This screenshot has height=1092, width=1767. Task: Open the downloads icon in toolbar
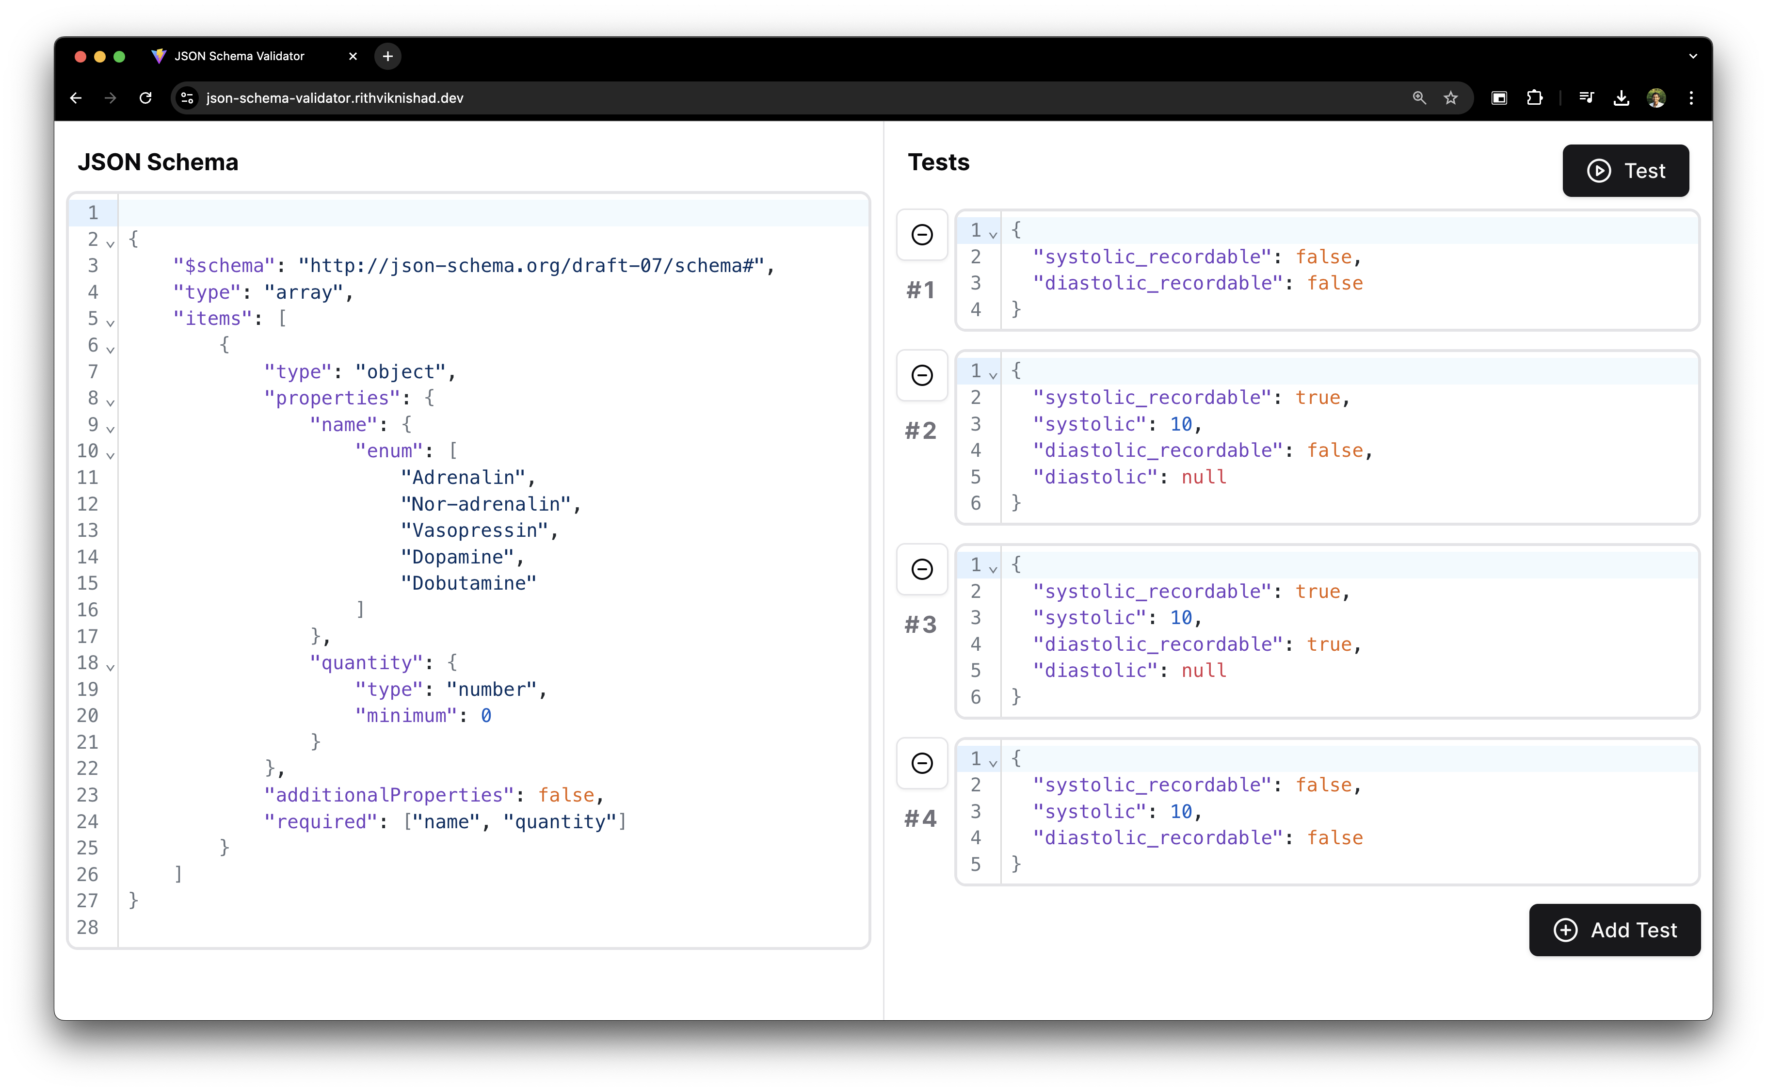click(x=1621, y=98)
